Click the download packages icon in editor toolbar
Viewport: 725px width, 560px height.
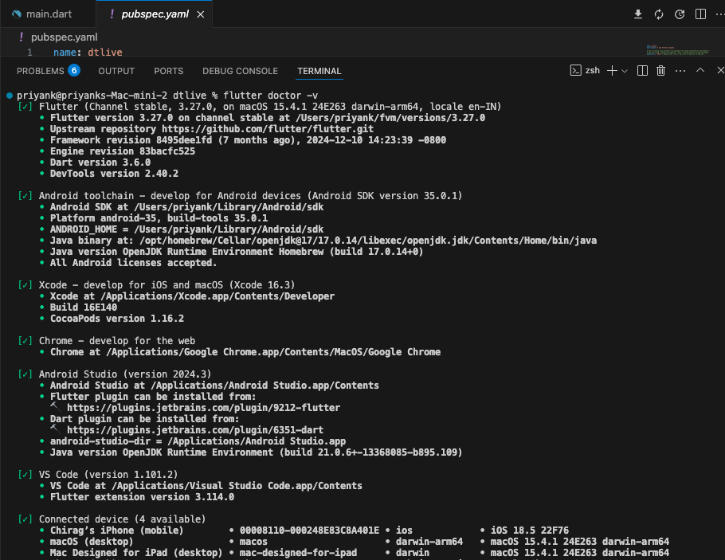click(x=638, y=14)
